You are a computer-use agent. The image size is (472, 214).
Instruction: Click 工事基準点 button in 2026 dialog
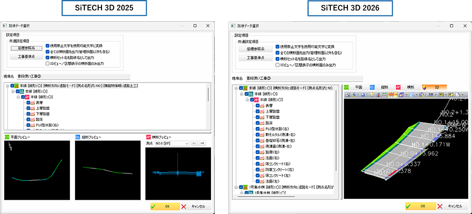[255, 58]
